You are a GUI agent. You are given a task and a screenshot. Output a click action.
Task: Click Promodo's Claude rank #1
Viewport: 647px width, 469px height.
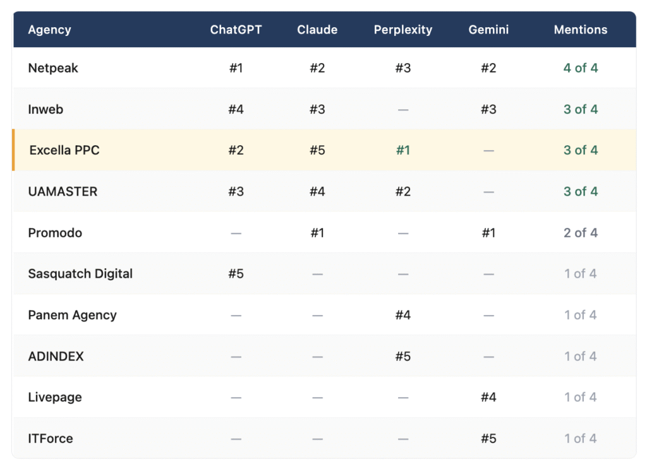click(x=317, y=233)
